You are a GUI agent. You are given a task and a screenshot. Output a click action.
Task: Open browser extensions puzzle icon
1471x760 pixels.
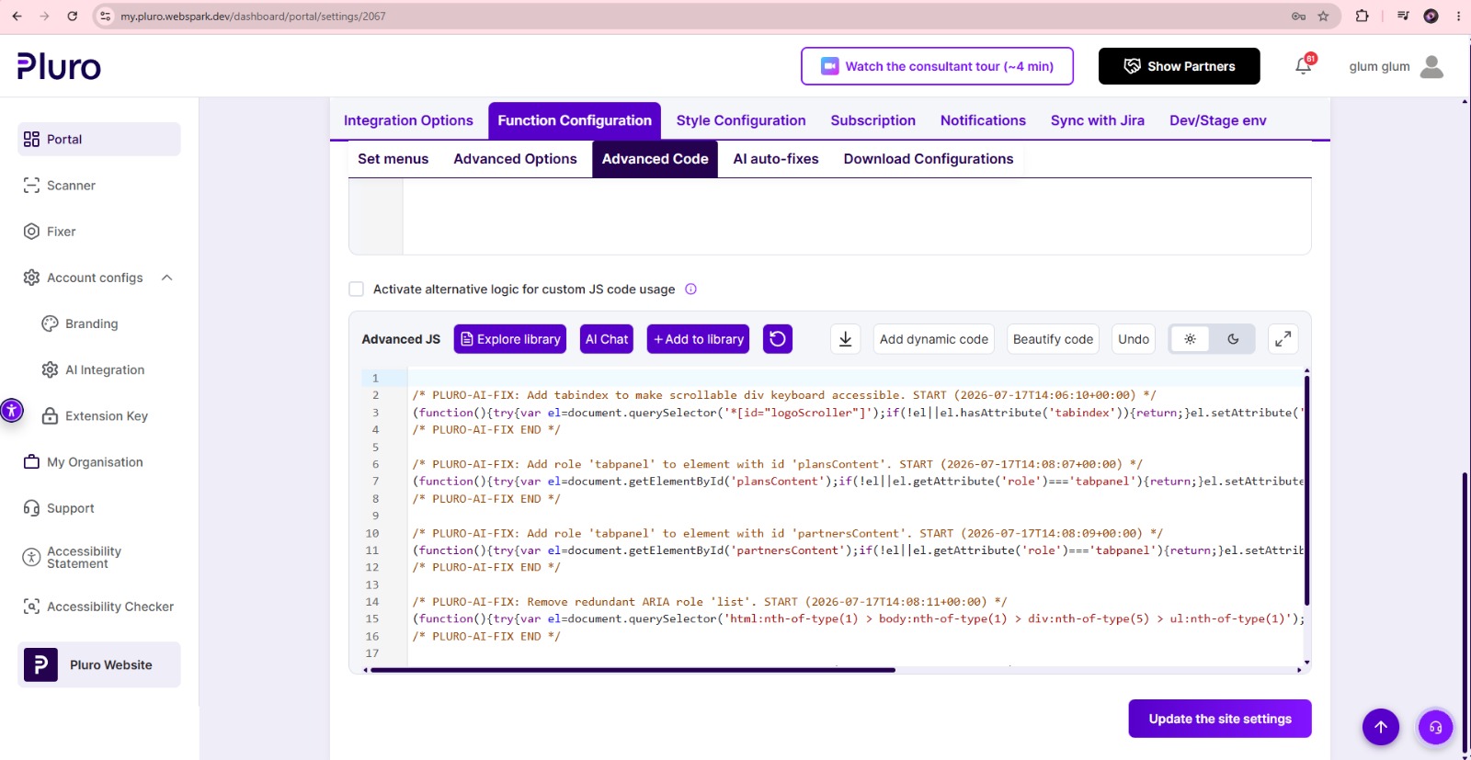point(1363,17)
